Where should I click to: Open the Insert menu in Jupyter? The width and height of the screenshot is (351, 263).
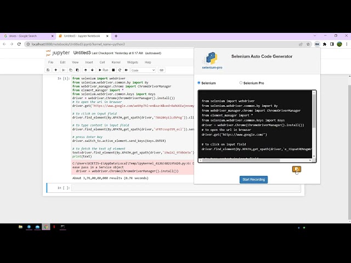pos(89,62)
